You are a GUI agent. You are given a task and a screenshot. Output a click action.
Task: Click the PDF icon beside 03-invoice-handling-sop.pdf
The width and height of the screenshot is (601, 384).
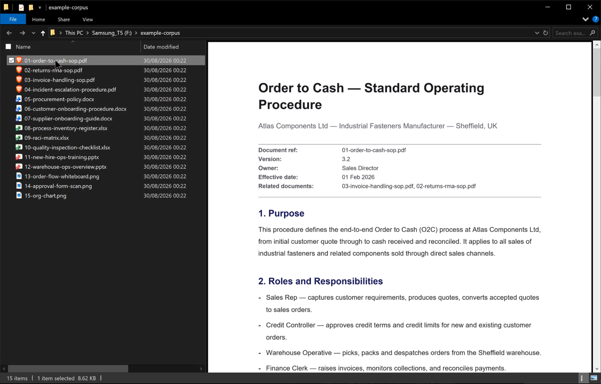coord(19,80)
